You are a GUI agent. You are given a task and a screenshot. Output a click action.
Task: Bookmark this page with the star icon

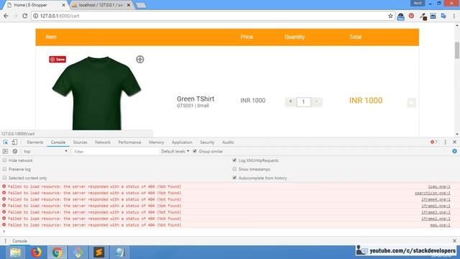tap(390, 16)
